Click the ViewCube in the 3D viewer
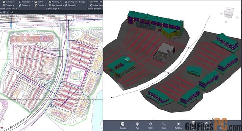The image size is (242, 131). (x=229, y=13)
